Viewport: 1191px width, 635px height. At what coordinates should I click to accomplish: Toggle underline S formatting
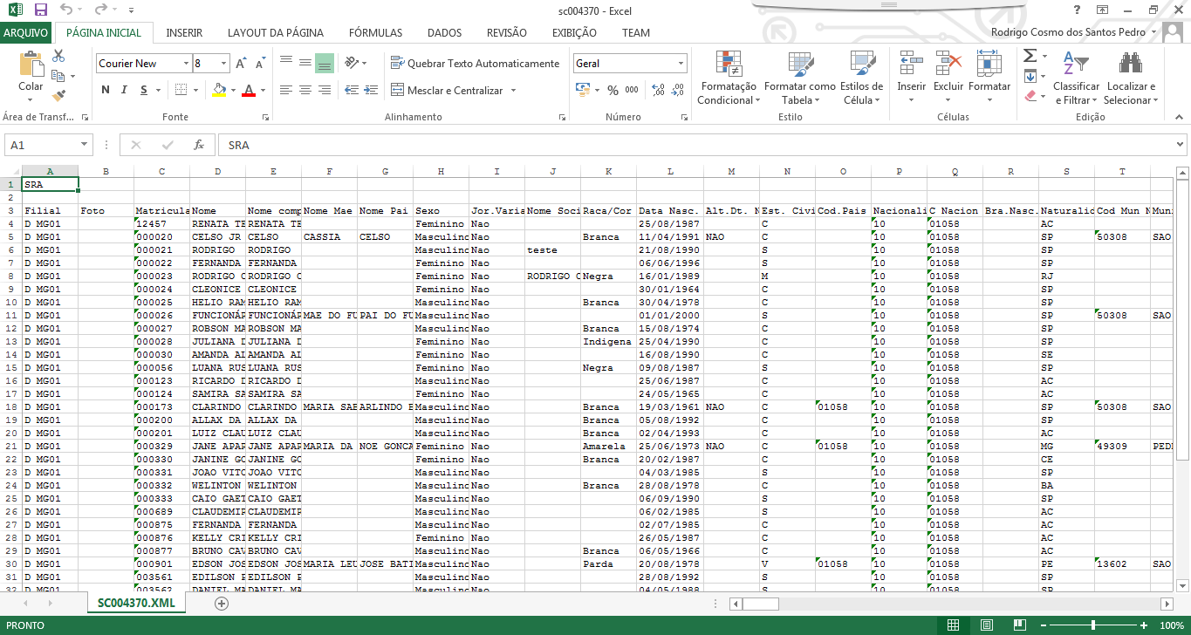144,90
